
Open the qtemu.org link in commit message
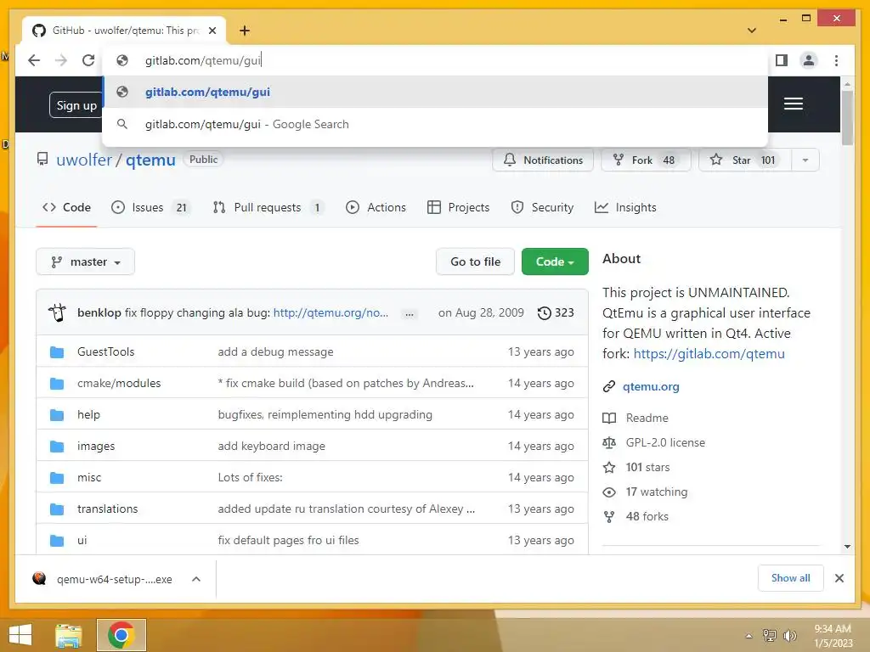pyautogui.click(x=330, y=312)
